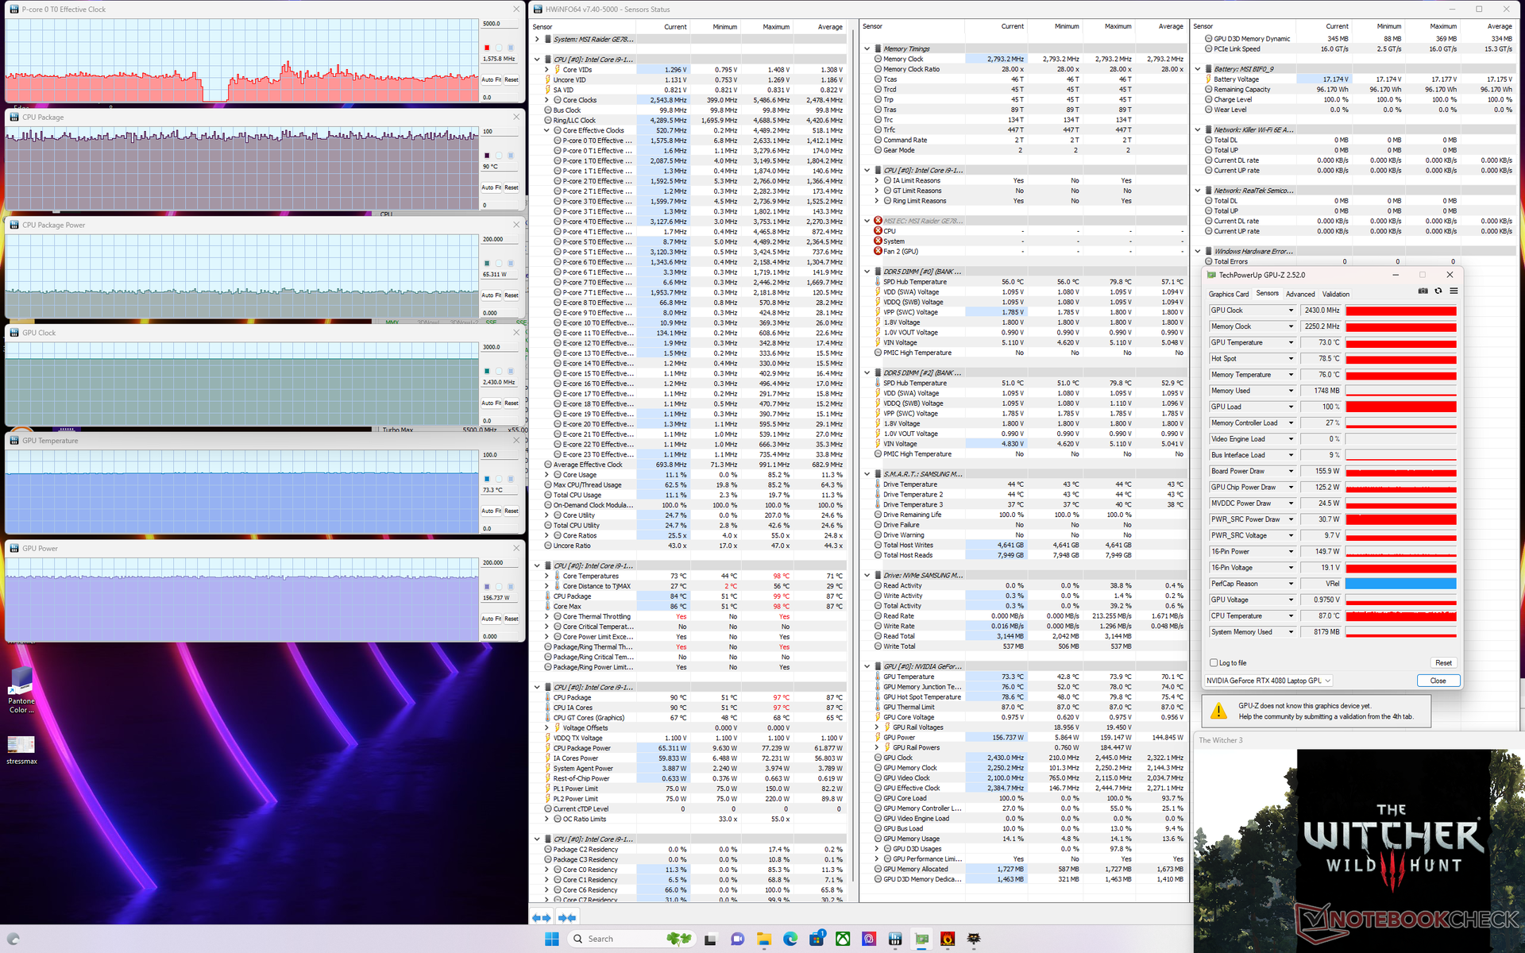Collapse the Memory Timings sensor group
The height and width of the screenshot is (953, 1525).
pyautogui.click(x=867, y=48)
